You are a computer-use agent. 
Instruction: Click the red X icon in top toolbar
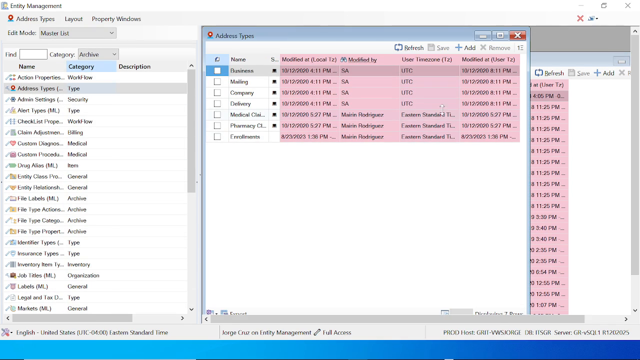[580, 18]
